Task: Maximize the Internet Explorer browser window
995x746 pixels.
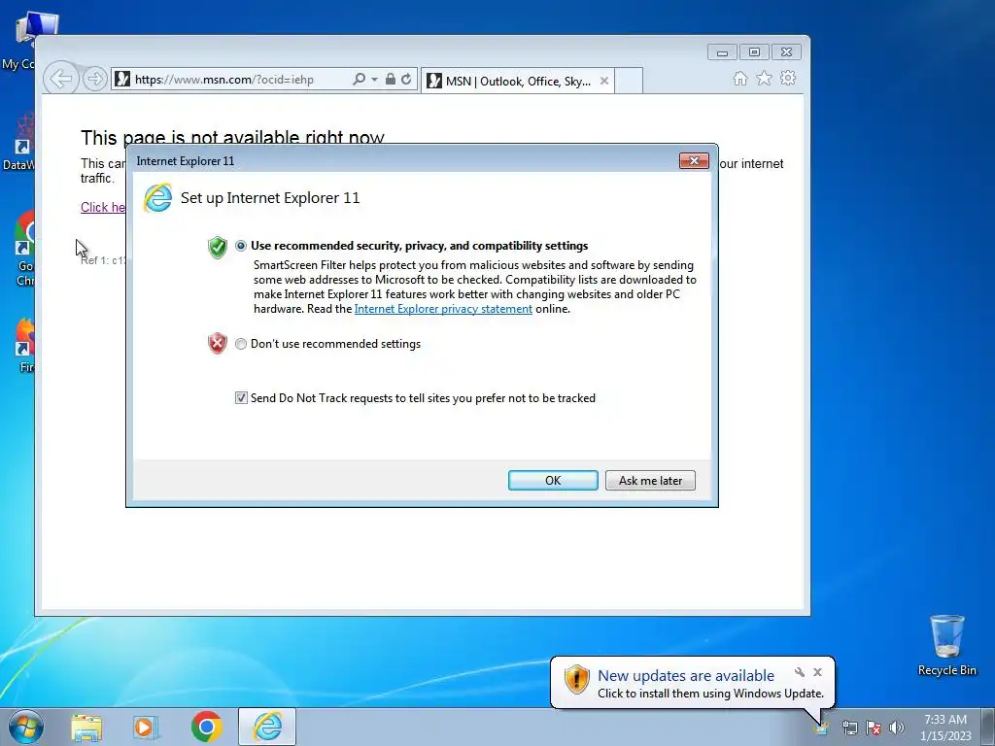Action: (754, 52)
